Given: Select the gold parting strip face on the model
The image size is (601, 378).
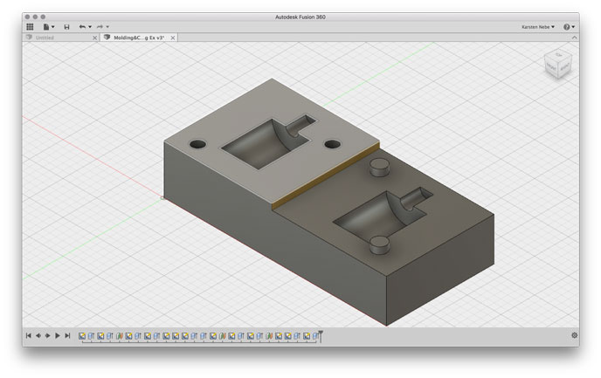Looking at the screenshot, I should 326,175.
